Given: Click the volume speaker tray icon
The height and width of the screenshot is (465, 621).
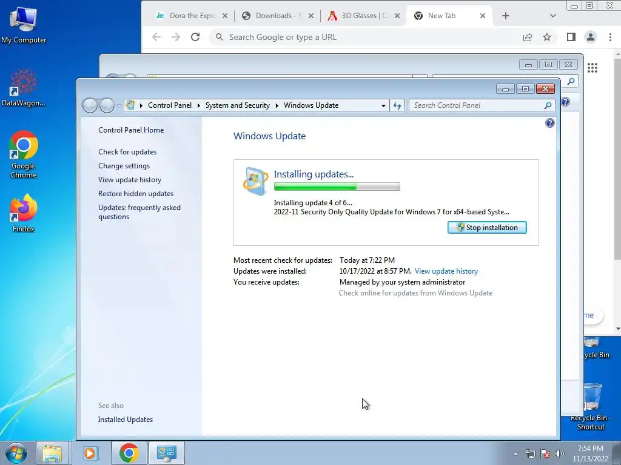Looking at the screenshot, I should tap(560, 453).
